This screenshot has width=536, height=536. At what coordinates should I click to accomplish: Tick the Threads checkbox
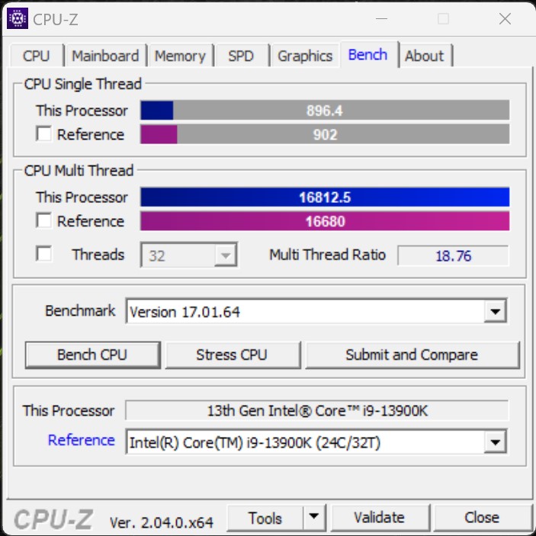(x=43, y=254)
